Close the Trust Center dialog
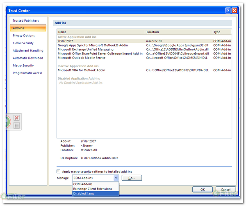The image size is (246, 206). tap(235, 11)
